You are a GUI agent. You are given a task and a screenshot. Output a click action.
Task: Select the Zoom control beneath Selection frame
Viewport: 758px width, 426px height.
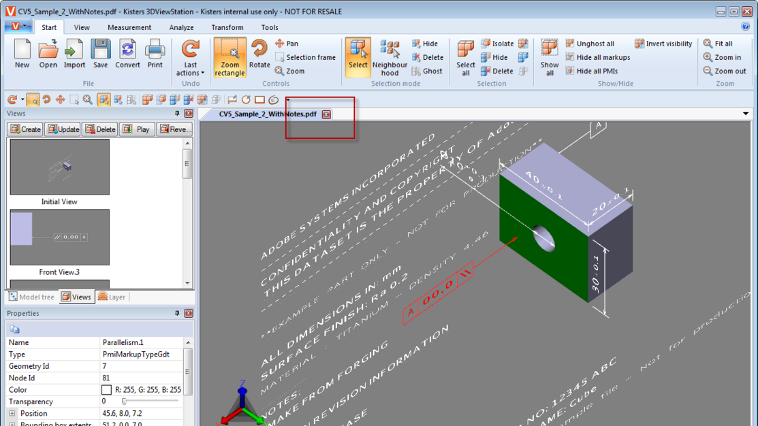289,71
